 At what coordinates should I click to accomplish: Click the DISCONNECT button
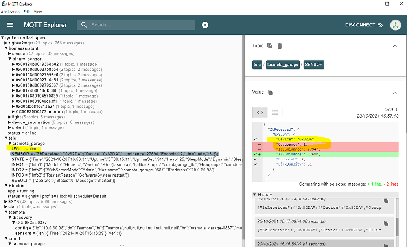(364, 25)
